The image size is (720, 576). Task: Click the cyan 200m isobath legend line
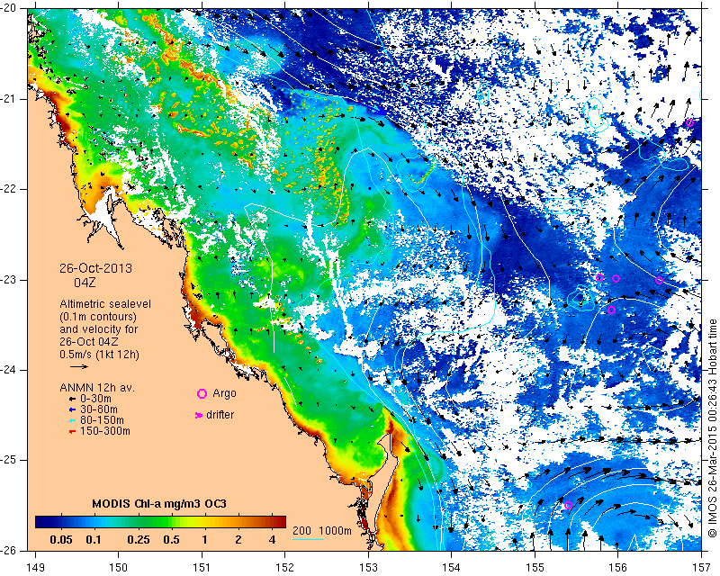tap(308, 539)
